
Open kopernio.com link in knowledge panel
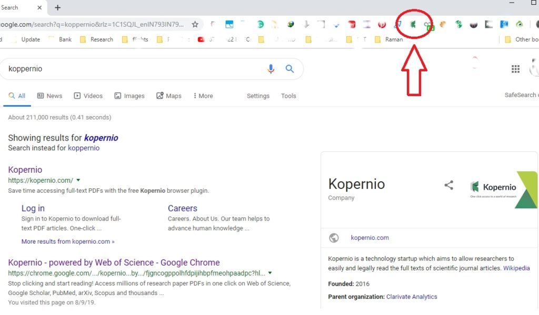click(370, 238)
